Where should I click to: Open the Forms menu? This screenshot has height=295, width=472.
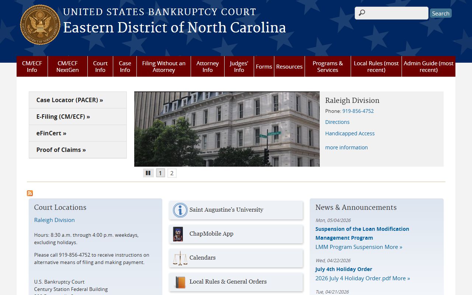pyautogui.click(x=264, y=66)
